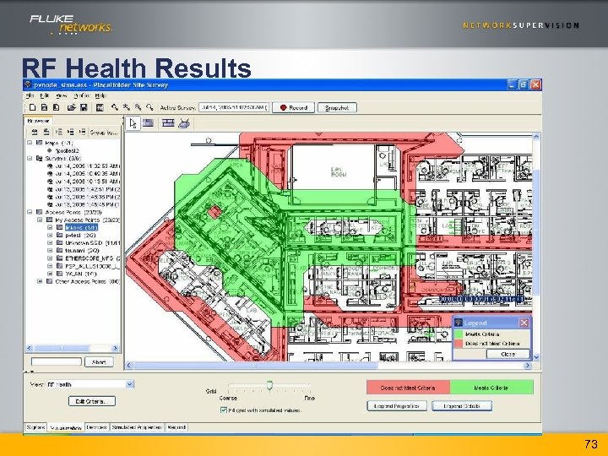Click the text field left of Abort

click(x=57, y=361)
